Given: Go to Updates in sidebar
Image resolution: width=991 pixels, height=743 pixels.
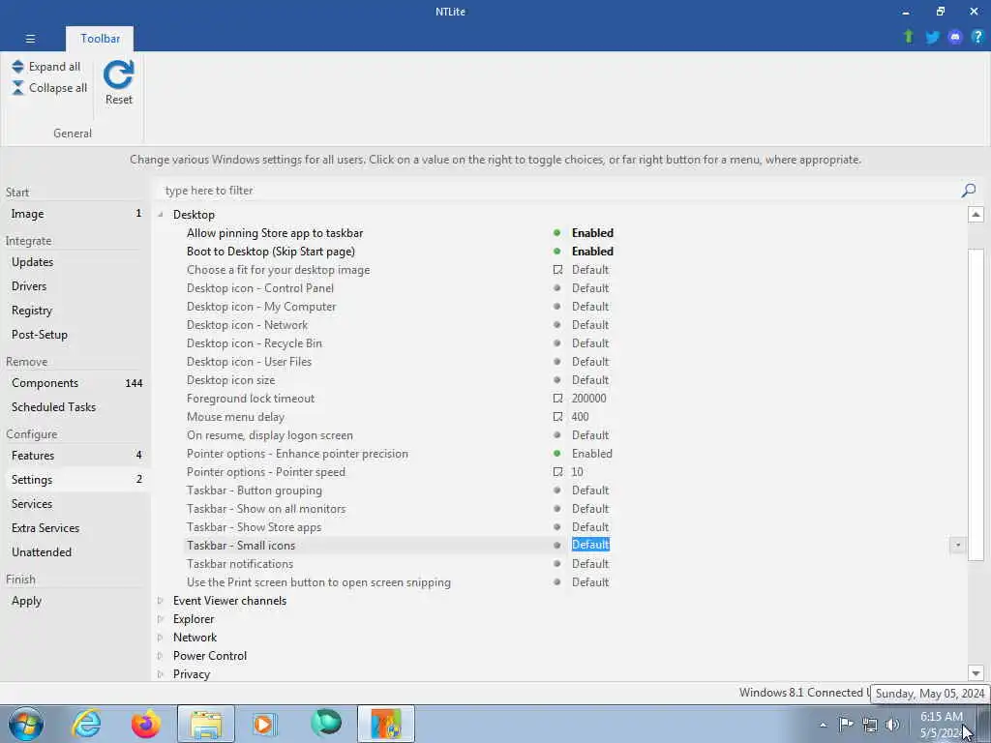Looking at the screenshot, I should [75, 261].
